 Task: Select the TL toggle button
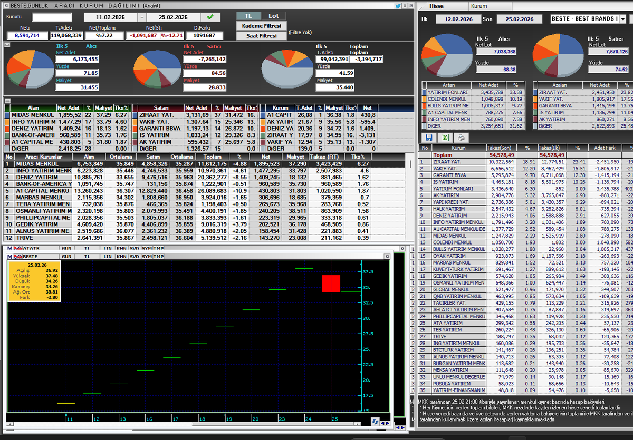click(248, 16)
